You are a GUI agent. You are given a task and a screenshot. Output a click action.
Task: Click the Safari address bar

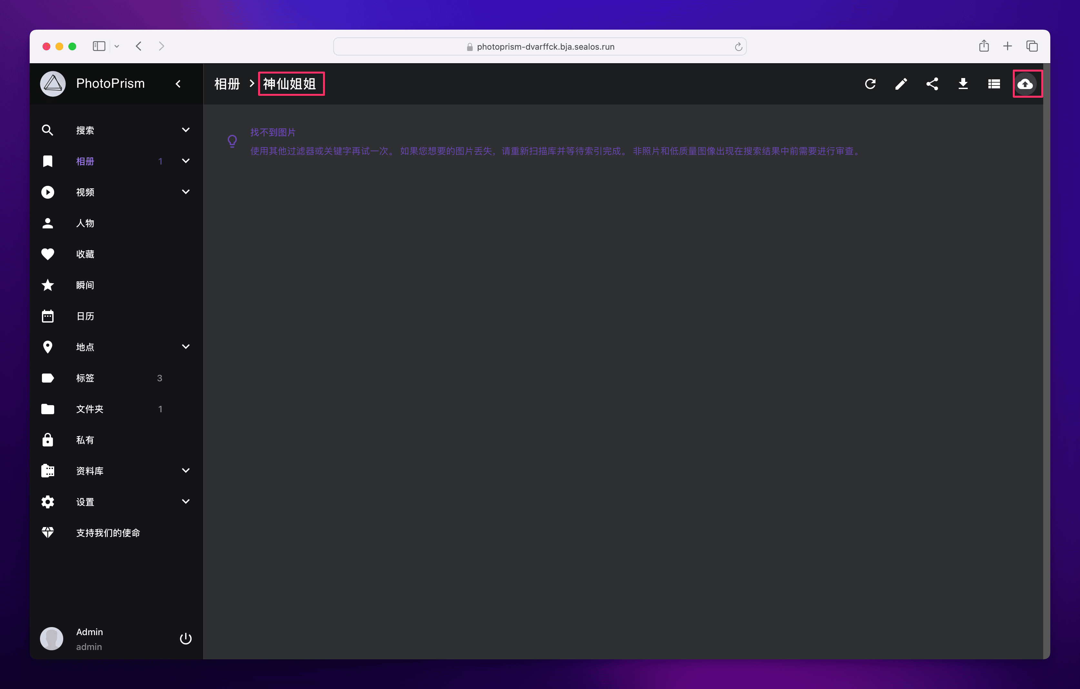(x=540, y=47)
